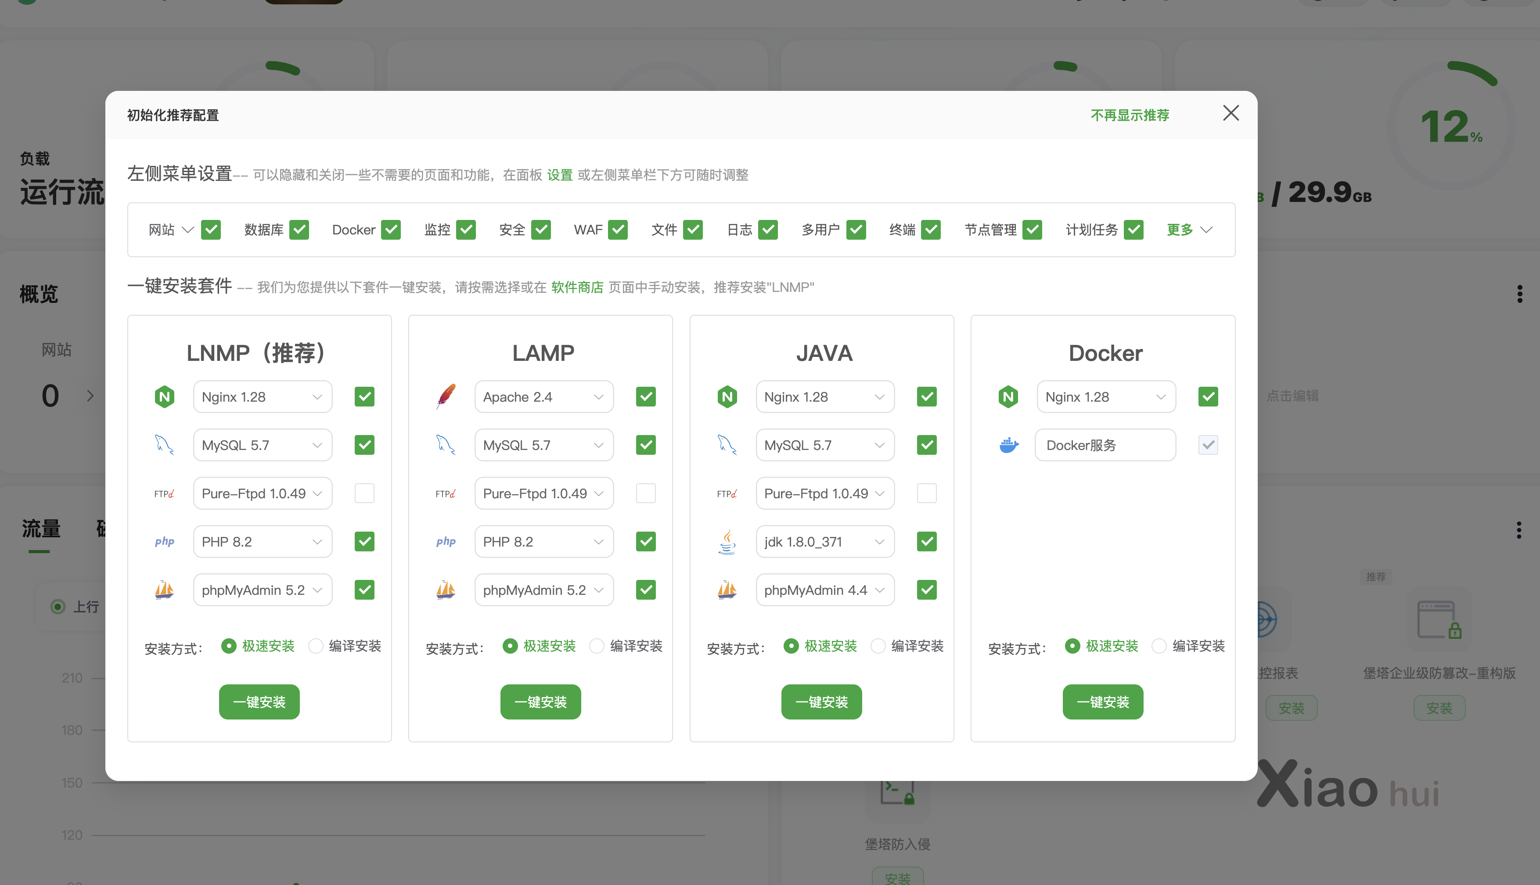Uncheck the WAF menu checkbox

pos(618,230)
